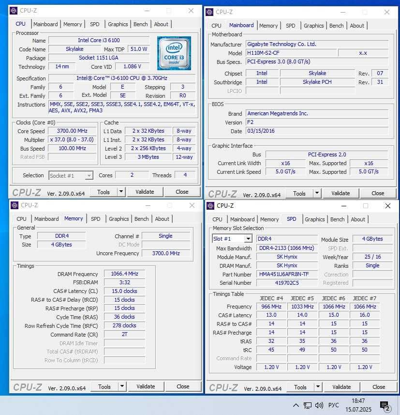
Task: Click CPU-Z app icon in SPD window title bar
Action: 210,206
